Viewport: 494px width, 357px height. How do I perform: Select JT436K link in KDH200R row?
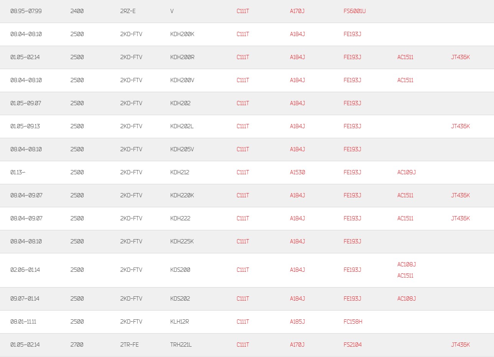pos(460,57)
